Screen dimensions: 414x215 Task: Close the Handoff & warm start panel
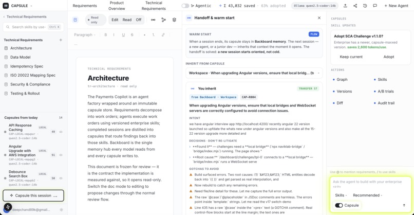[319, 17]
